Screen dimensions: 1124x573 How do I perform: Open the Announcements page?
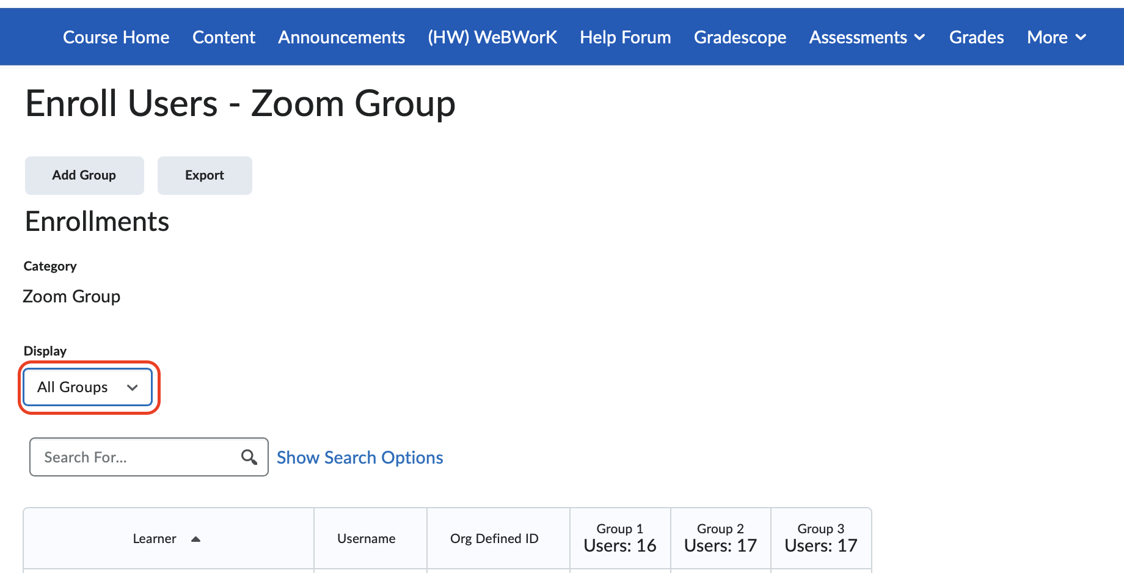coord(341,37)
